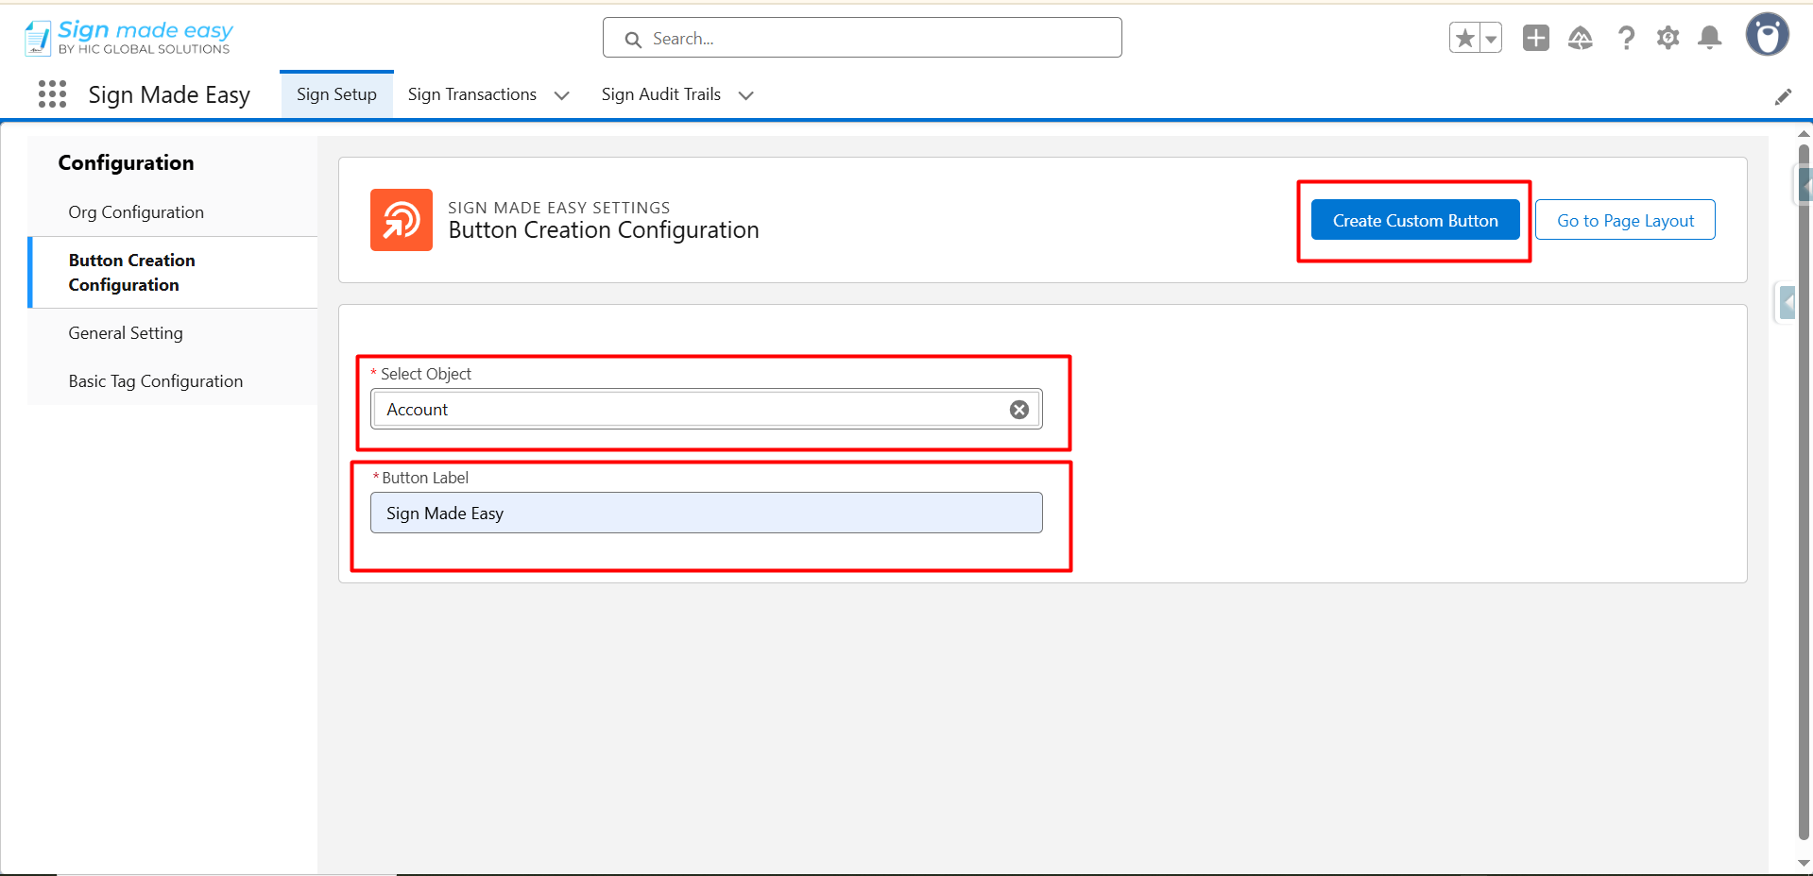Click the Favorites star icon
Viewport: 1813px width, 876px height.
1464,39
